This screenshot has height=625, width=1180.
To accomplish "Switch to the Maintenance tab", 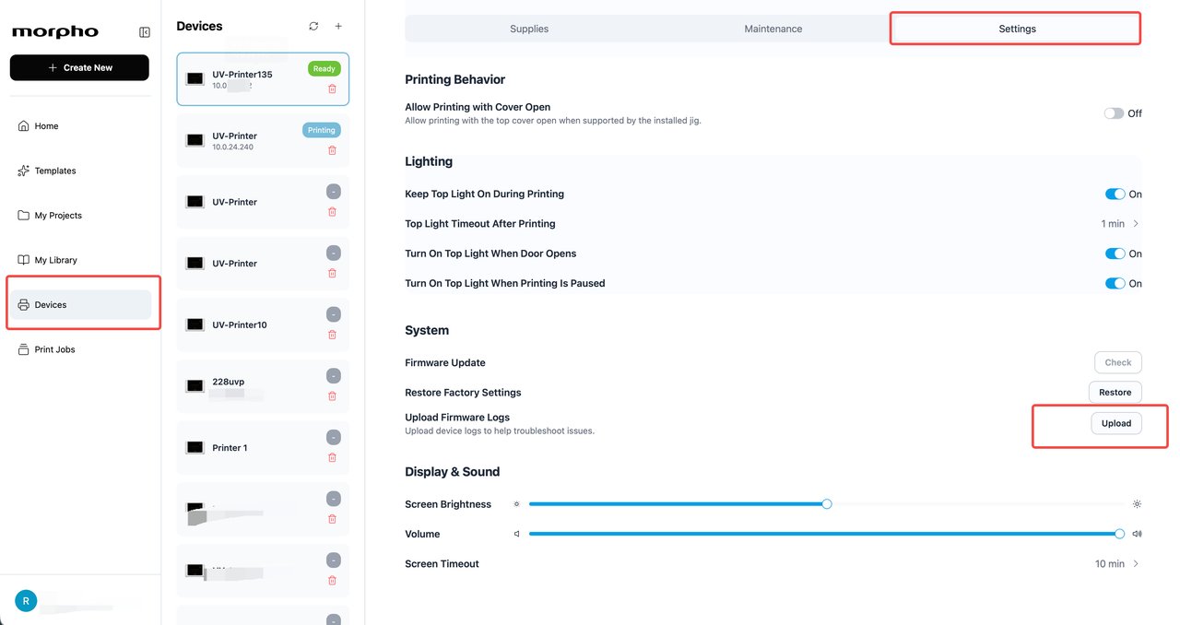I will click(x=773, y=29).
